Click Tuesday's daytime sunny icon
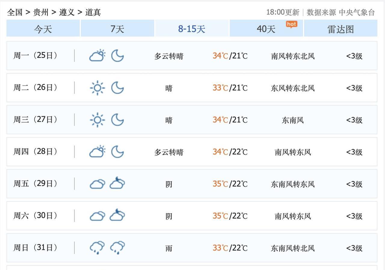 97,88
